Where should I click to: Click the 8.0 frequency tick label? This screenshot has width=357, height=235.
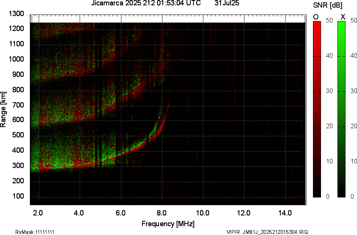click(161, 213)
